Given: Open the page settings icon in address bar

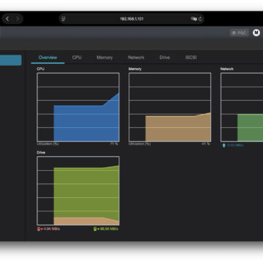Looking at the screenshot, I should tap(64, 19).
